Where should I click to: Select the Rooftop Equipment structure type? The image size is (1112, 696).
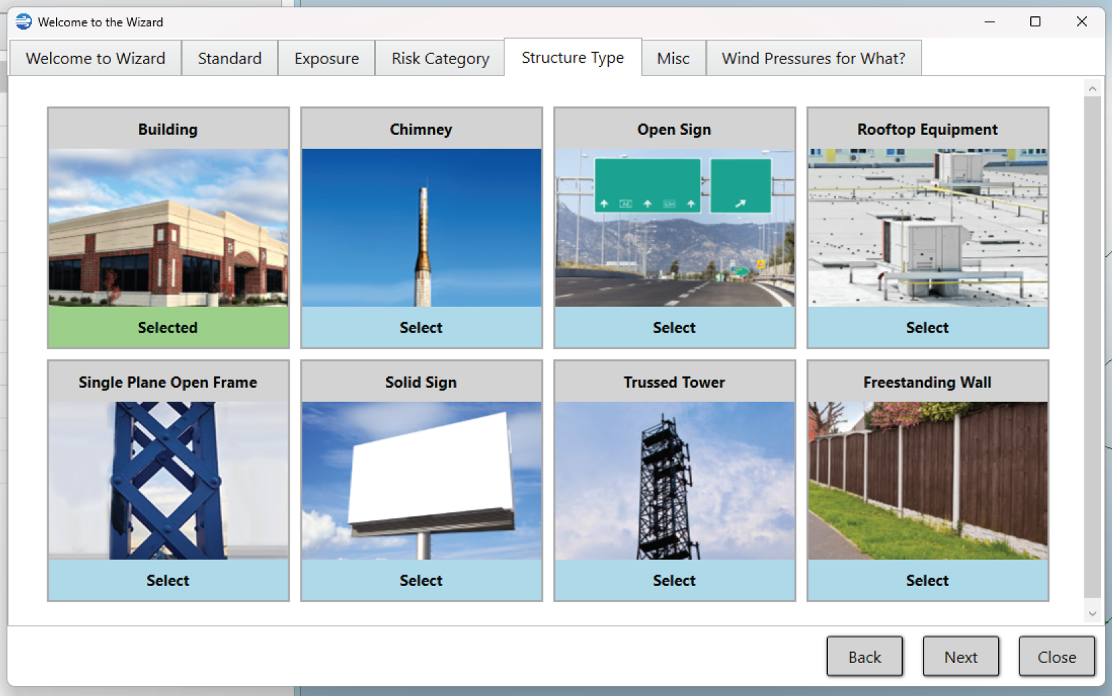(927, 328)
